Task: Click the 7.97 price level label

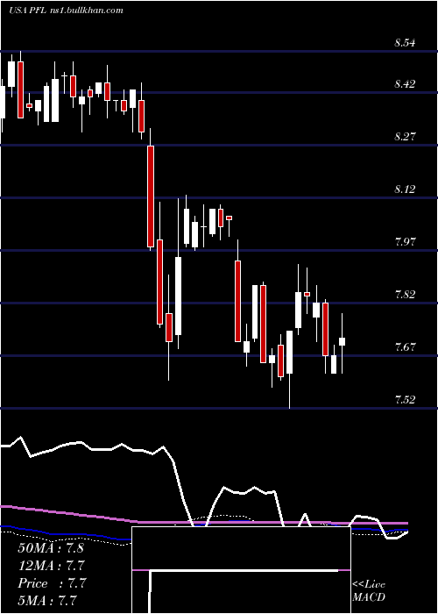Action: coord(405,241)
